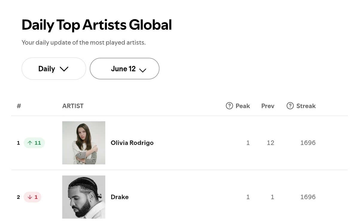Click the Olivia Rodrigo artist name
359x224 pixels.
(132, 143)
